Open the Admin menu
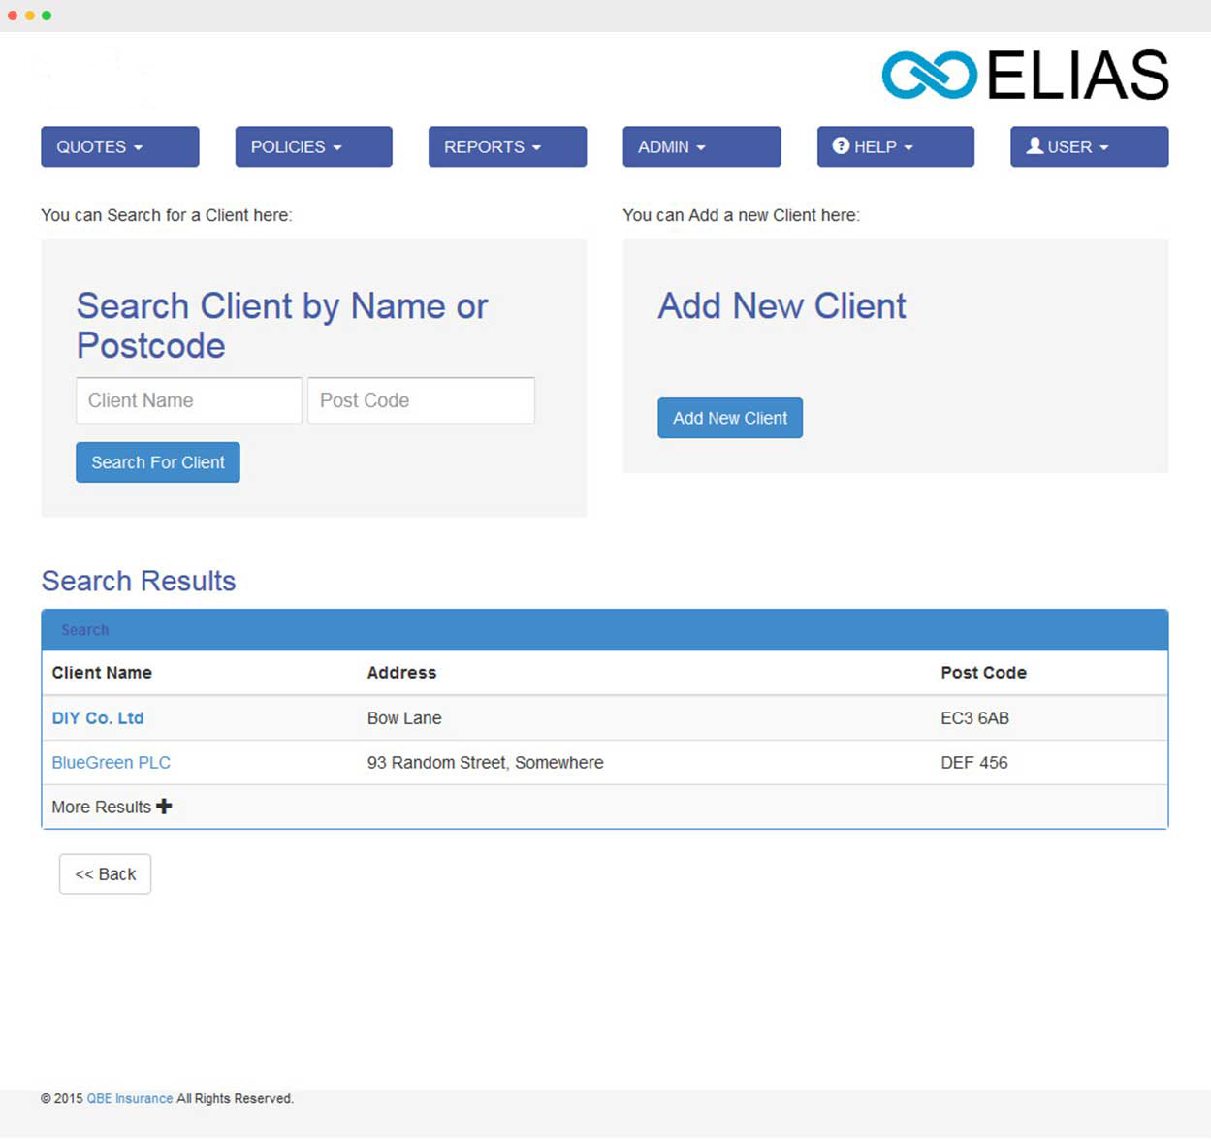This screenshot has width=1211, height=1141. 701,146
